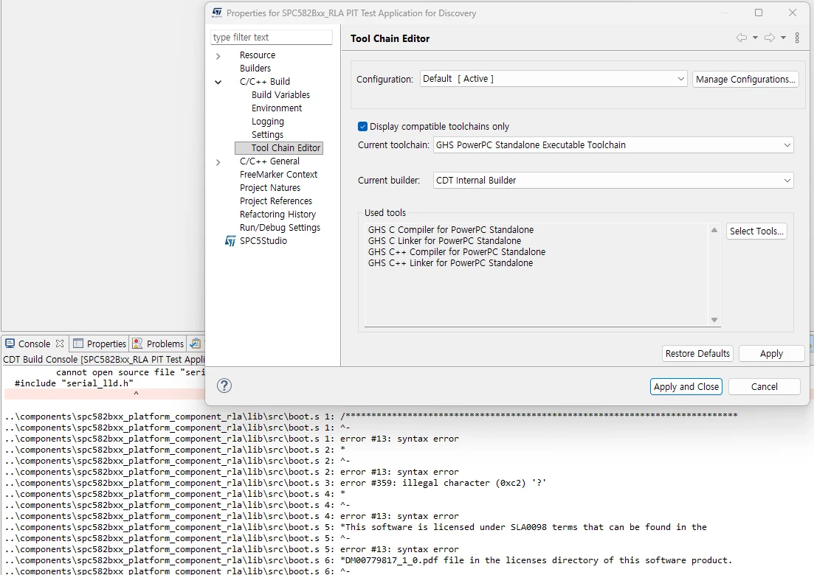This screenshot has height=575, width=814.
Task: Click the Used tools list scrollbar down arrow
Action: click(714, 320)
